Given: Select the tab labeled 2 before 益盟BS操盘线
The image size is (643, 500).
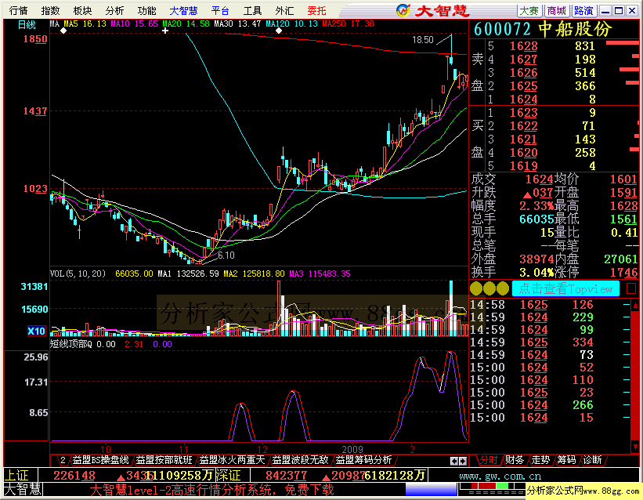Looking at the screenshot, I should [x=63, y=460].
